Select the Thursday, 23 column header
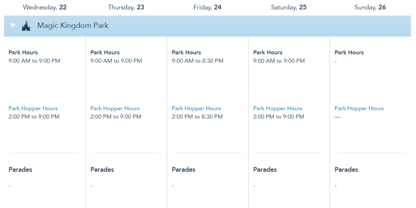Viewport: 416px width, 208px height. pos(126,7)
